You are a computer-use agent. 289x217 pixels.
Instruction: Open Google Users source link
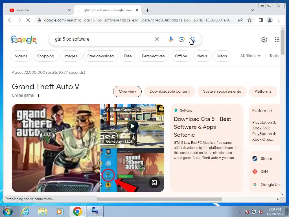[x=266, y=185]
